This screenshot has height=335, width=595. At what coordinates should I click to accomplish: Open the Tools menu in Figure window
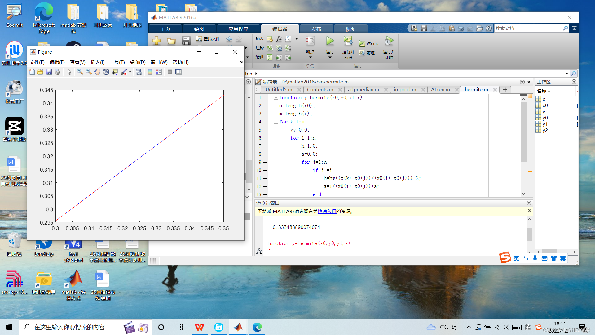point(117,62)
